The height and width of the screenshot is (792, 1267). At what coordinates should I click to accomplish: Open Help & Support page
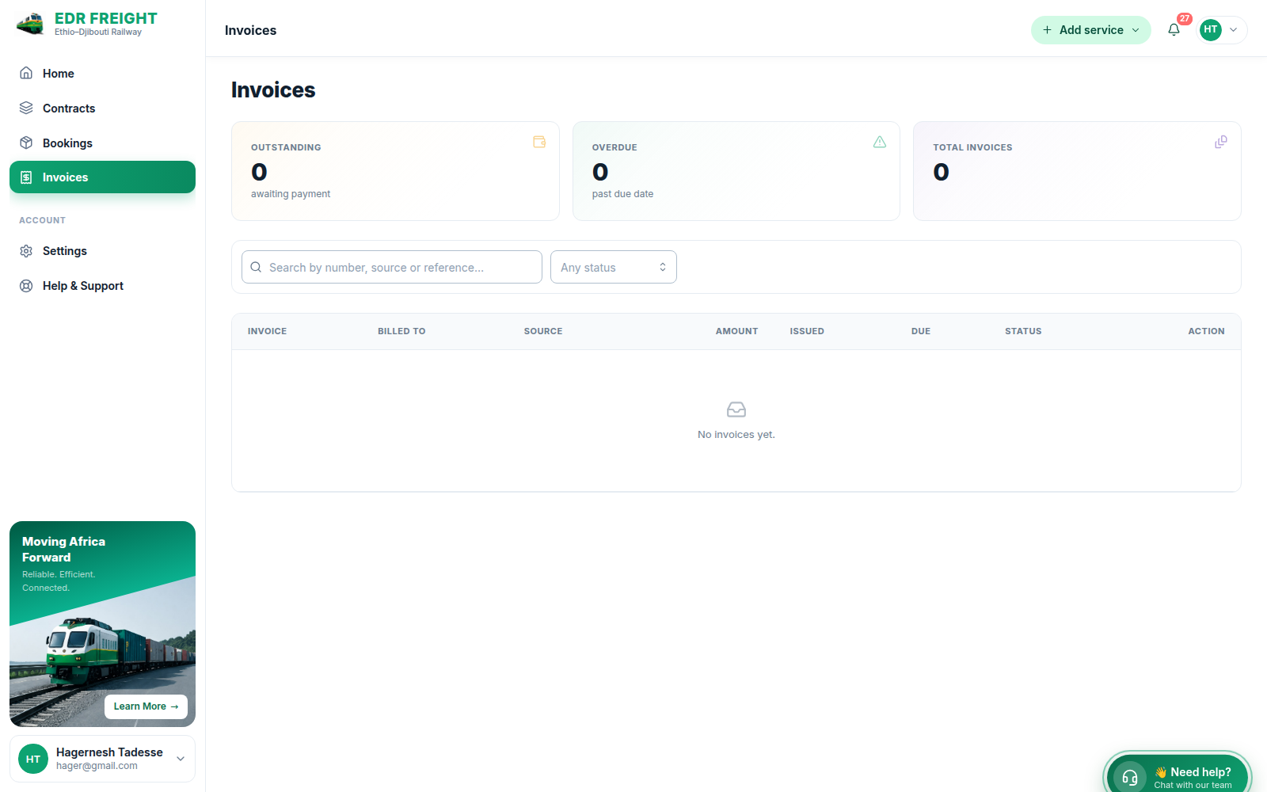coord(102,286)
